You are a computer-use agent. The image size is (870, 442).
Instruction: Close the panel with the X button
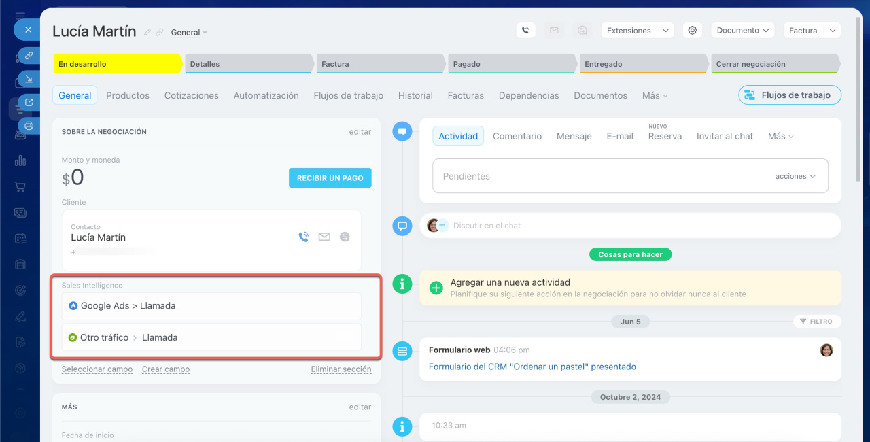pos(28,30)
